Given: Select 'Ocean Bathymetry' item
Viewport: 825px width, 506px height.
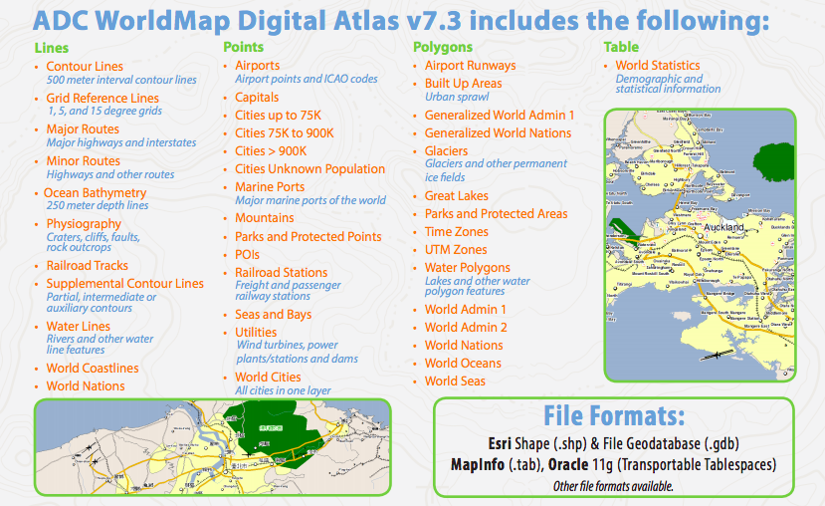Looking at the screenshot, I should 95,192.
